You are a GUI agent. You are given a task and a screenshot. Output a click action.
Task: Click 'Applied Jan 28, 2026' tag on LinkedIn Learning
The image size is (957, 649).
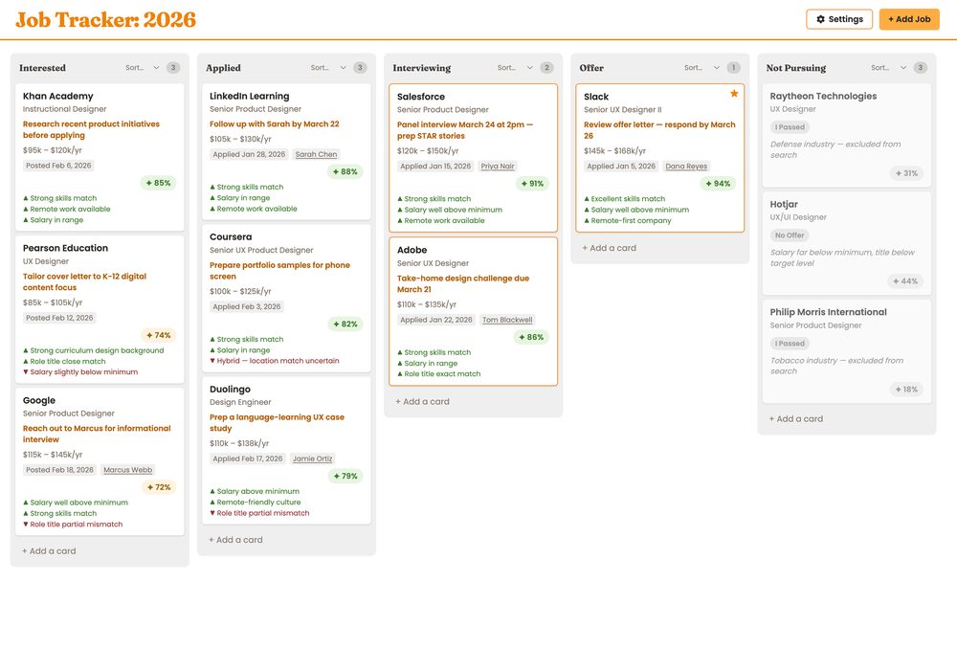point(249,154)
